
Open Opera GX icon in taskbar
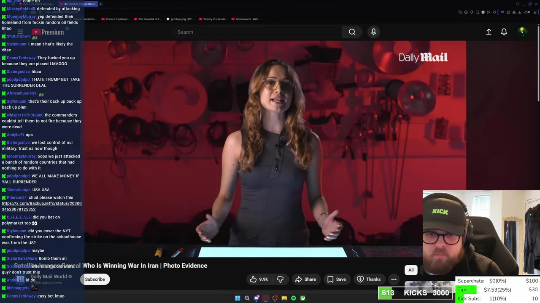(265, 298)
